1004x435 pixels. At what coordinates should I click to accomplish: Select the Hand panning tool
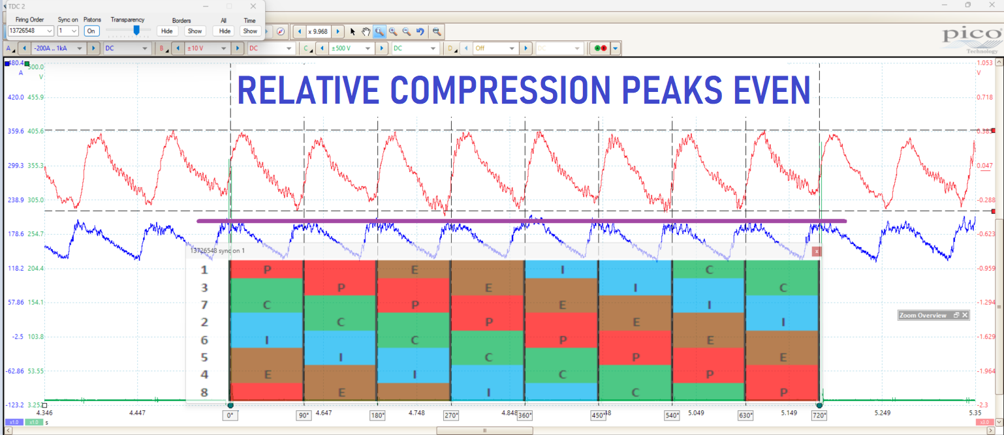pyautogui.click(x=366, y=31)
